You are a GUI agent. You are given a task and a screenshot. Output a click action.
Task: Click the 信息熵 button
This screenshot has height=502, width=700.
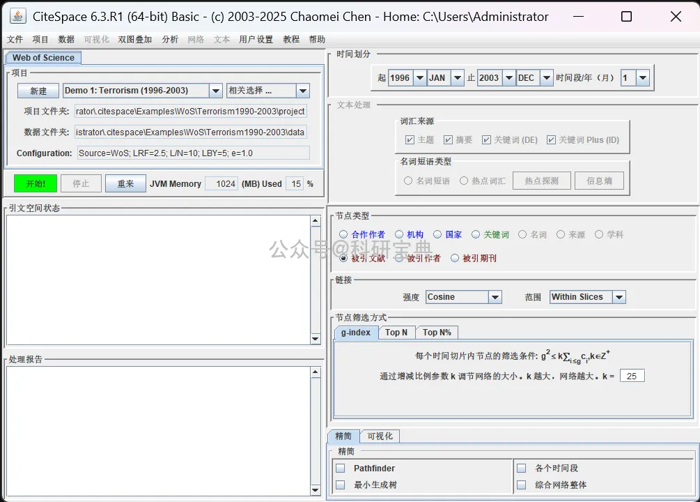(x=599, y=181)
